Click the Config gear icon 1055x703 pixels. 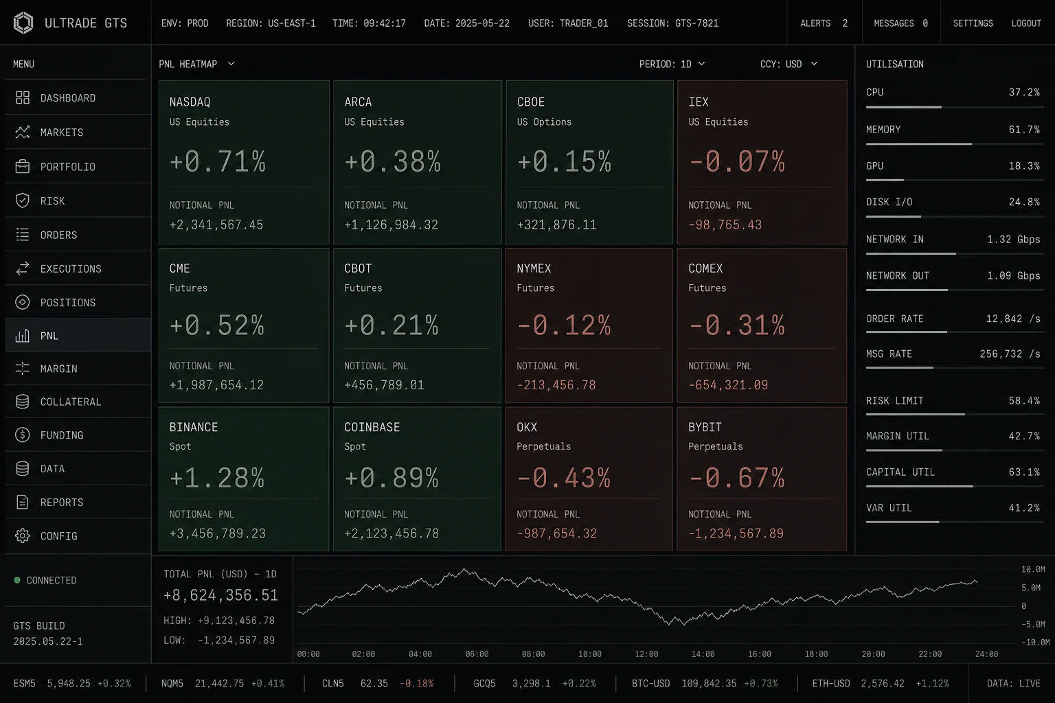pyautogui.click(x=23, y=535)
